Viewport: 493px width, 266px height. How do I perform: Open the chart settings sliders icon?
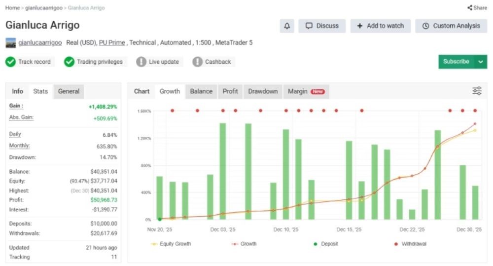pyautogui.click(x=477, y=91)
